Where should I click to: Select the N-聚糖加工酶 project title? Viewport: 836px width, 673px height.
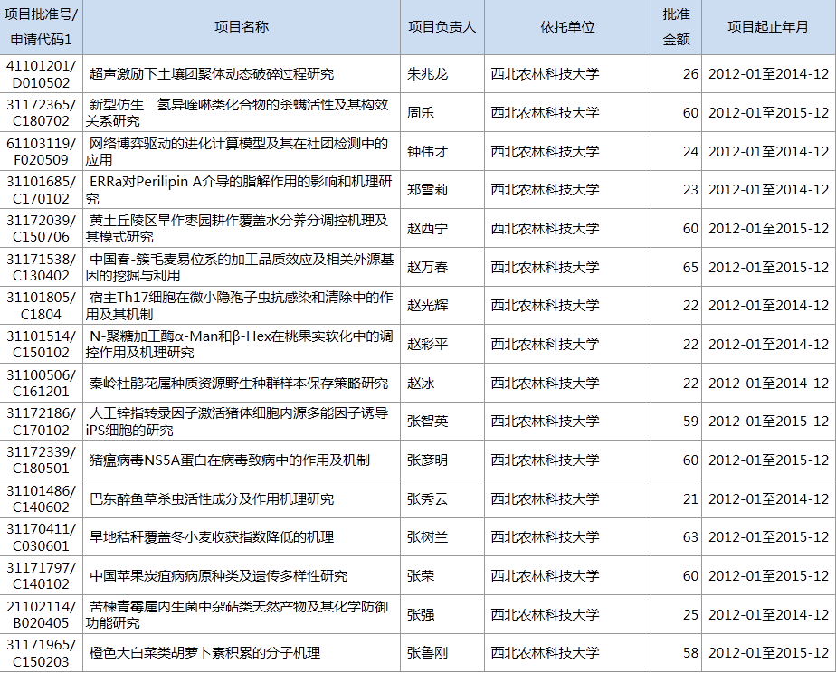(240, 345)
